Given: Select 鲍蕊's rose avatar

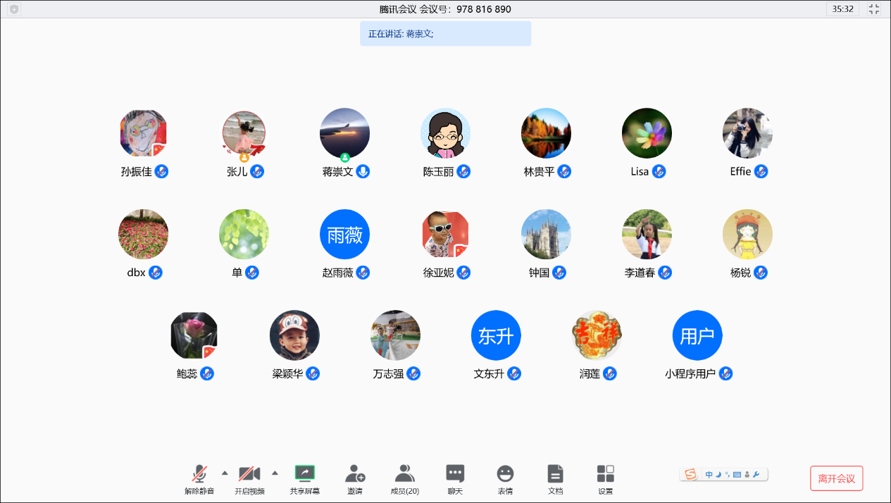Looking at the screenshot, I should (x=194, y=335).
